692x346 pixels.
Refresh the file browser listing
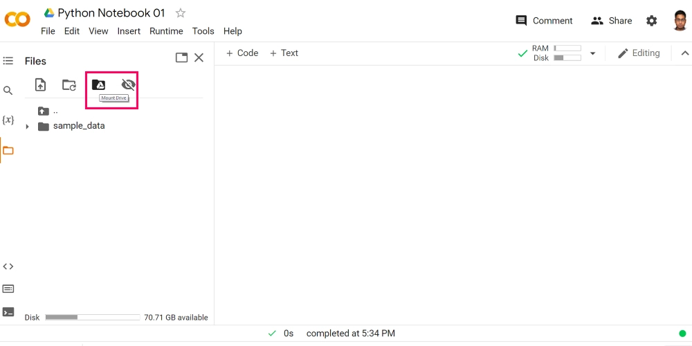69,85
